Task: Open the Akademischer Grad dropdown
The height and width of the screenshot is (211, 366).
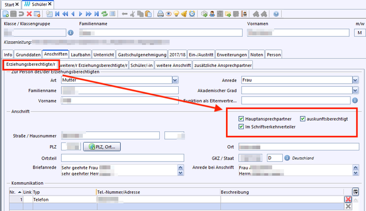Action: click(355, 91)
